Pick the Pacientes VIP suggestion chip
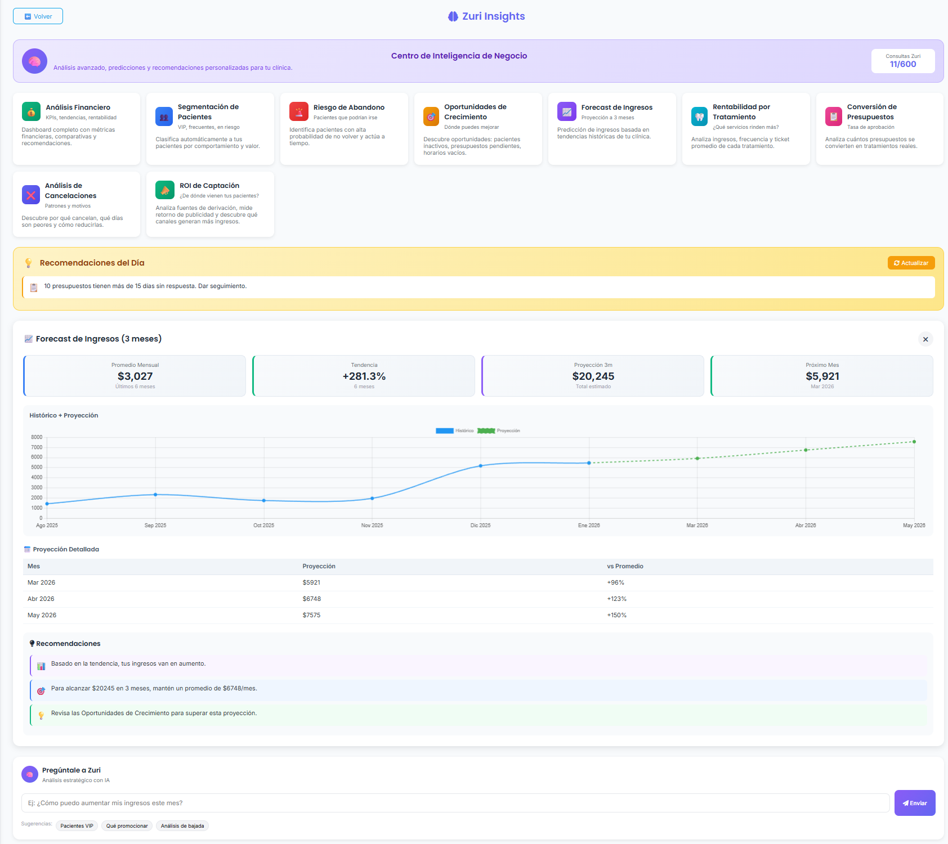Viewport: 948px width, 844px height. (77, 826)
